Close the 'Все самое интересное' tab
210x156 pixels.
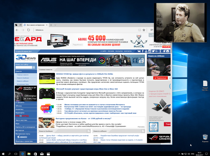[47, 25]
